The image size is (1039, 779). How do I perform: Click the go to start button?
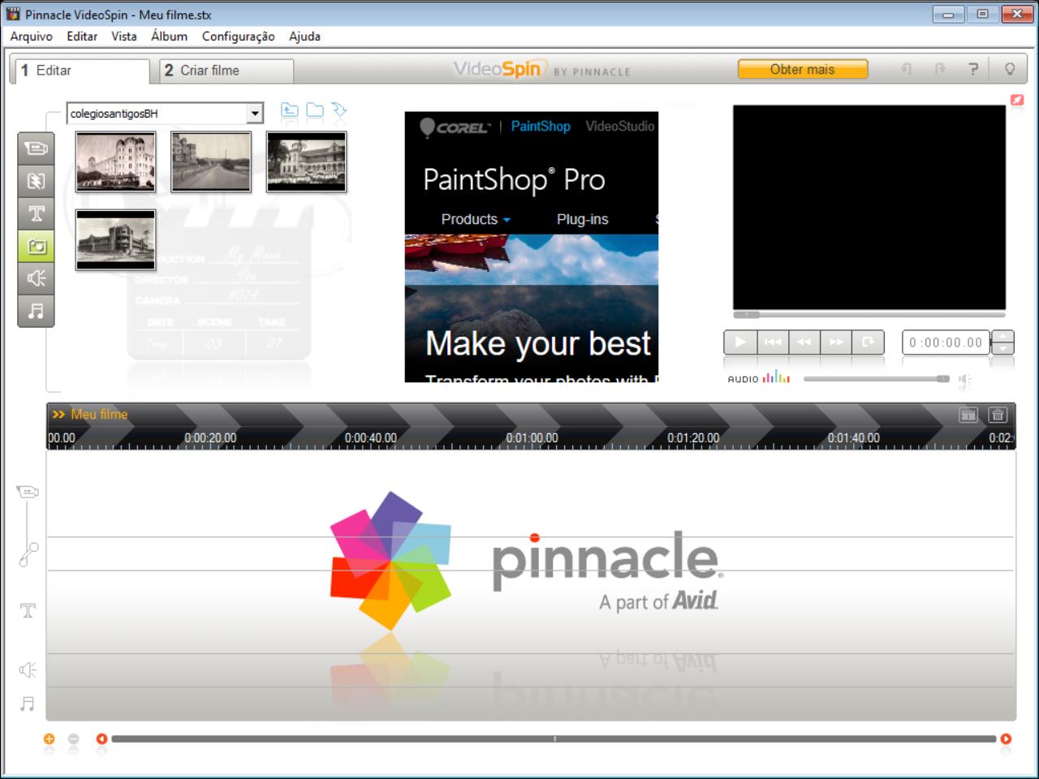tap(773, 342)
